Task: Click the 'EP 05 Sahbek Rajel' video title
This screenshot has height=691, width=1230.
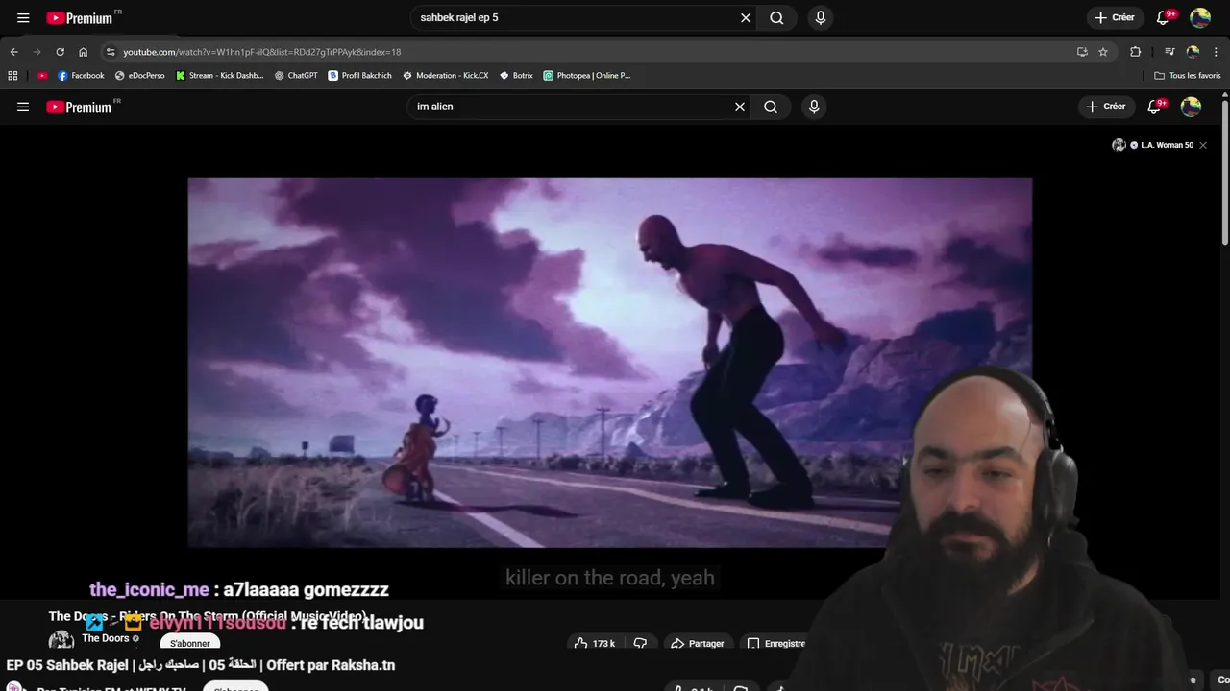Action: click(x=201, y=665)
